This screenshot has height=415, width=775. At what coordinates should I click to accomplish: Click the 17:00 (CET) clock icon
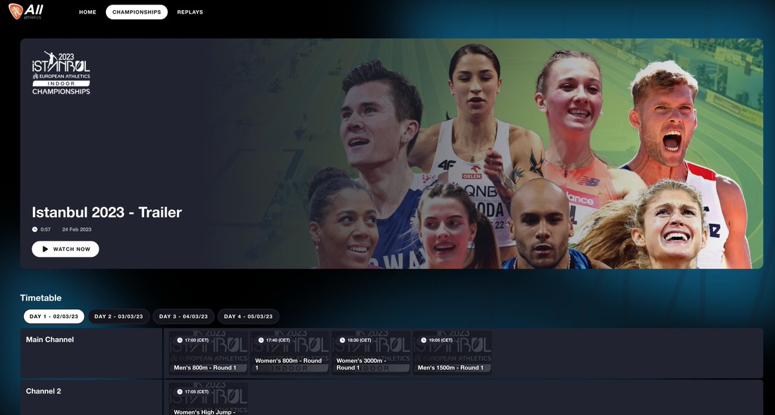(180, 340)
